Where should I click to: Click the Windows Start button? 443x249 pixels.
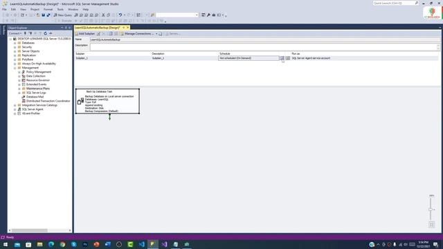pyautogui.click(x=6, y=244)
